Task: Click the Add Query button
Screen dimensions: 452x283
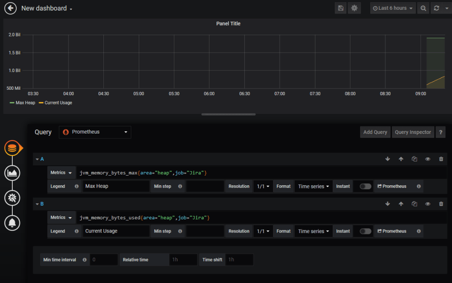Action: 375,132
